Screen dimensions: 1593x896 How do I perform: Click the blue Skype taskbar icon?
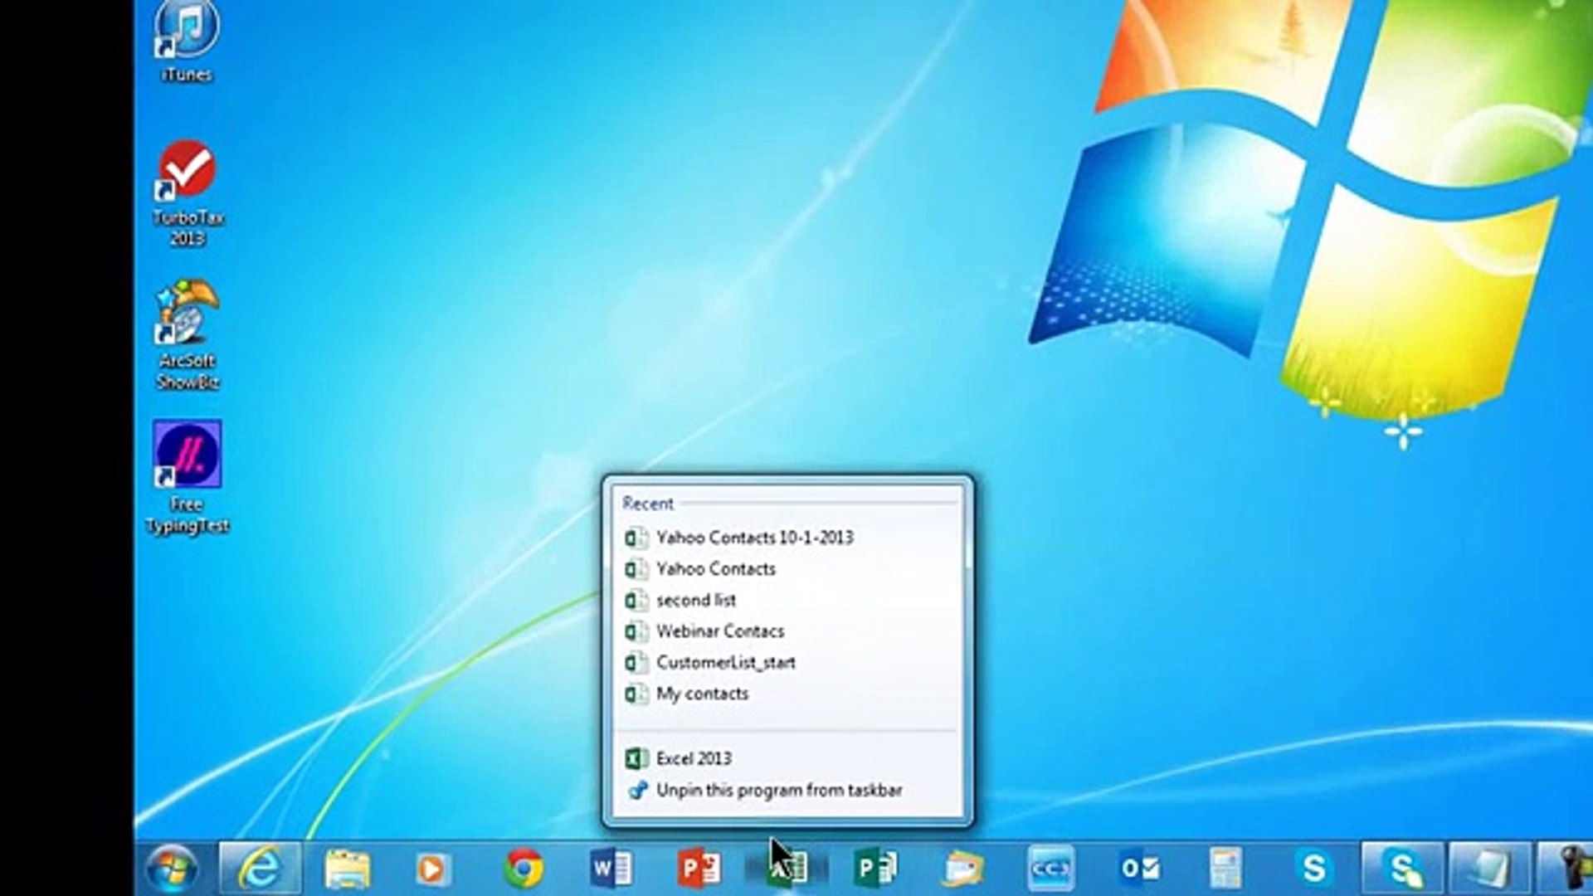click(x=1313, y=869)
